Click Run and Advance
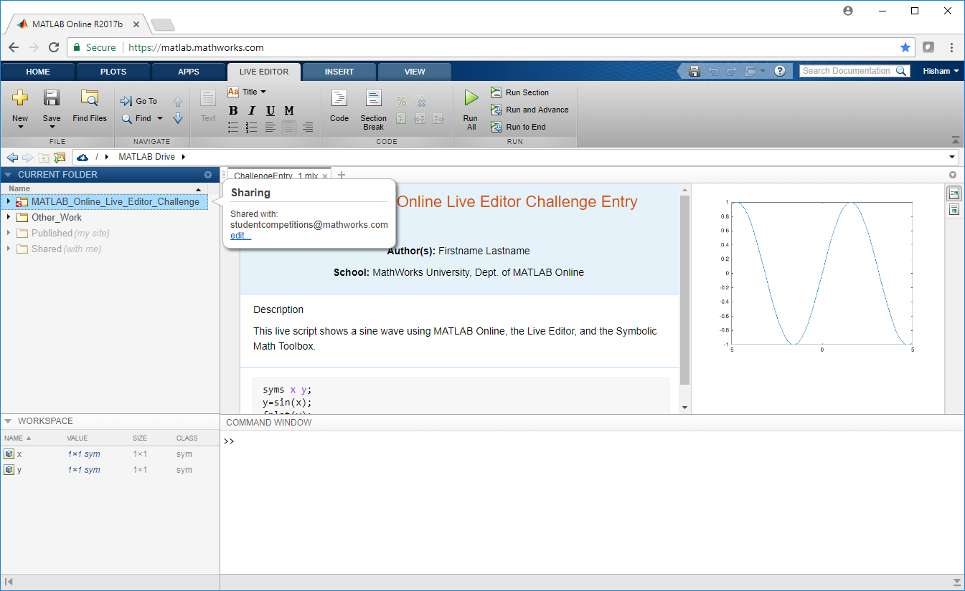The width and height of the screenshot is (965, 591). click(x=529, y=110)
